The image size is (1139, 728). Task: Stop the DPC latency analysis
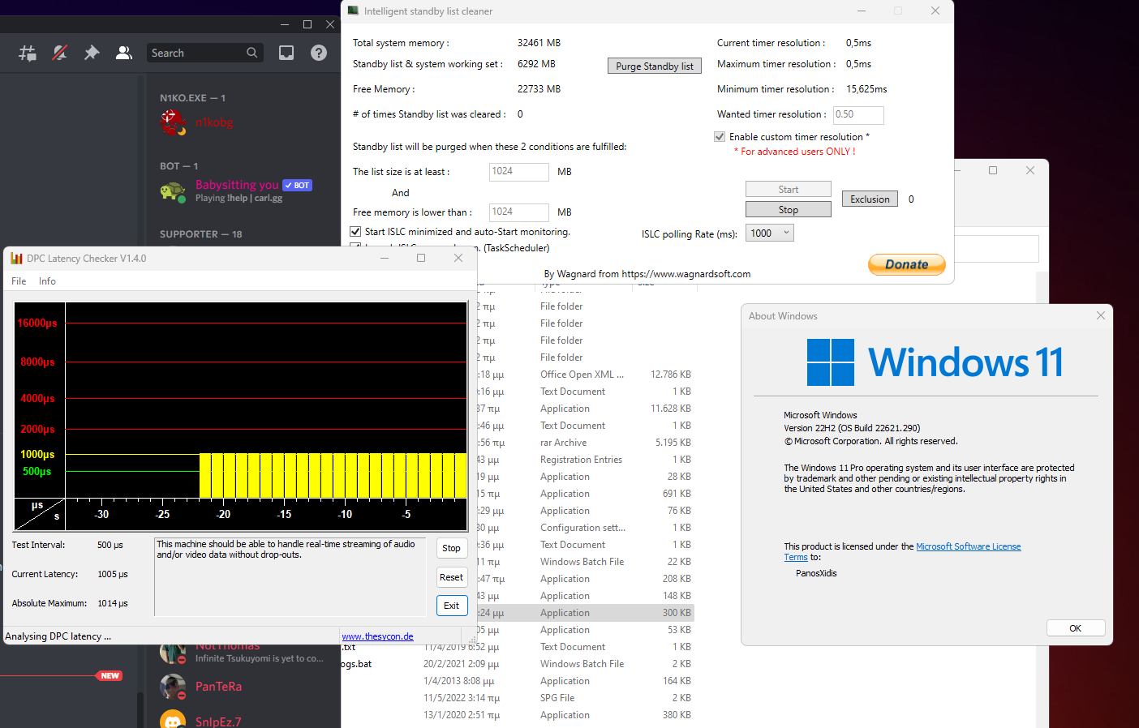pyautogui.click(x=452, y=548)
